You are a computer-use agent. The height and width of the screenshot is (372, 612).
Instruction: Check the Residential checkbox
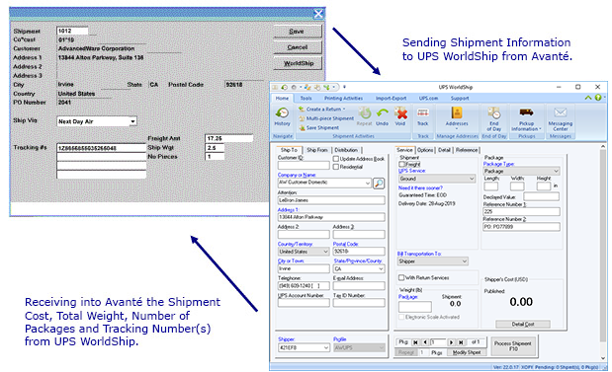click(x=336, y=167)
